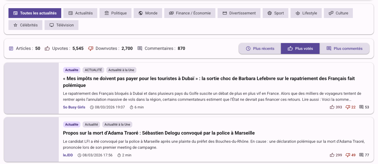This screenshot has width=378, height=164.
Task: Visit the So Busy Girls source link
Action: pos(74,107)
